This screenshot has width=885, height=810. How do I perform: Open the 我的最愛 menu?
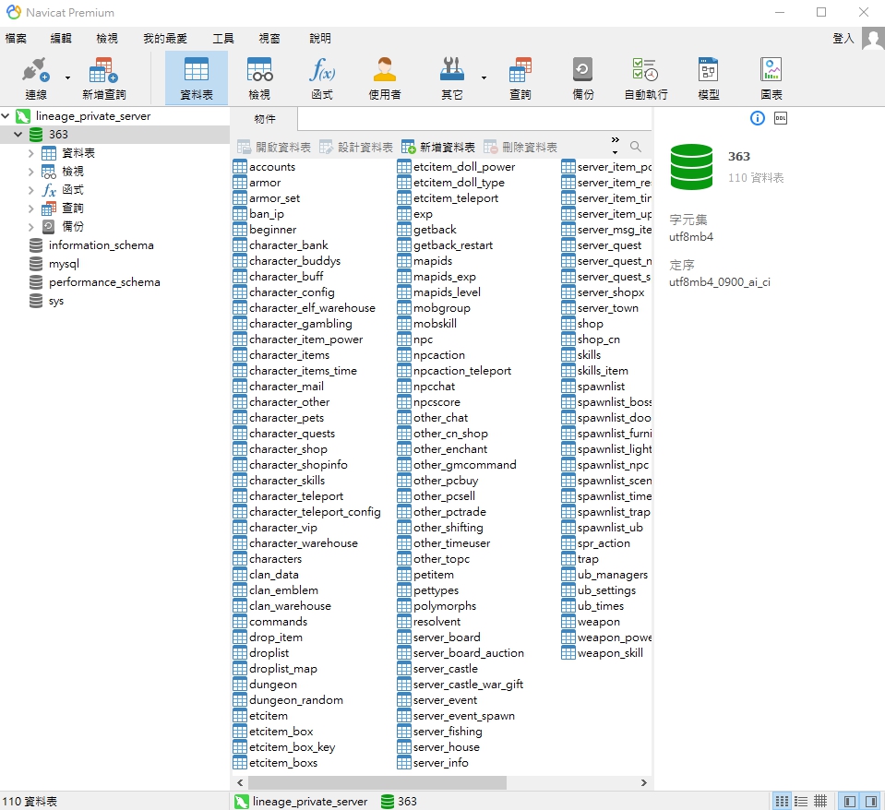165,39
